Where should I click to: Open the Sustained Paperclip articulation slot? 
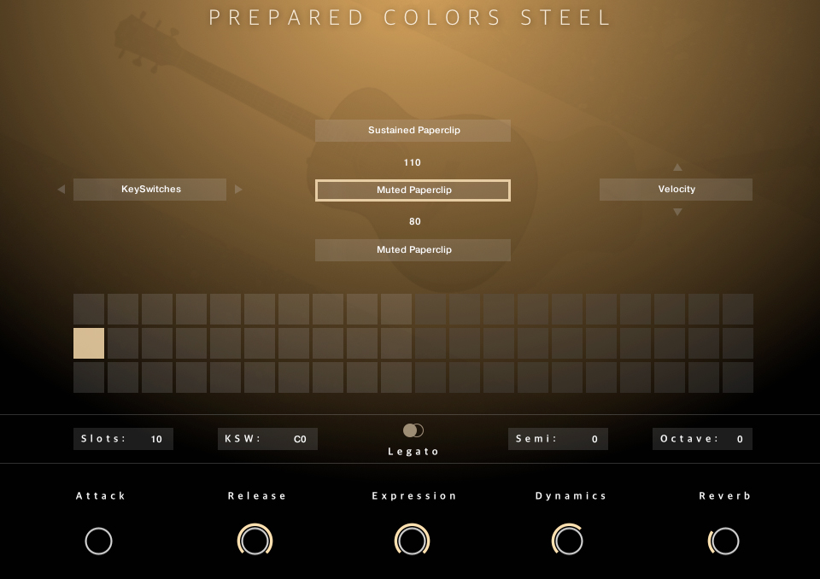click(x=413, y=131)
